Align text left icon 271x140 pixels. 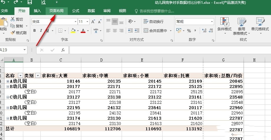click(108, 31)
